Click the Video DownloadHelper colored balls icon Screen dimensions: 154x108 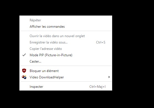pyautogui.click(x=24, y=77)
